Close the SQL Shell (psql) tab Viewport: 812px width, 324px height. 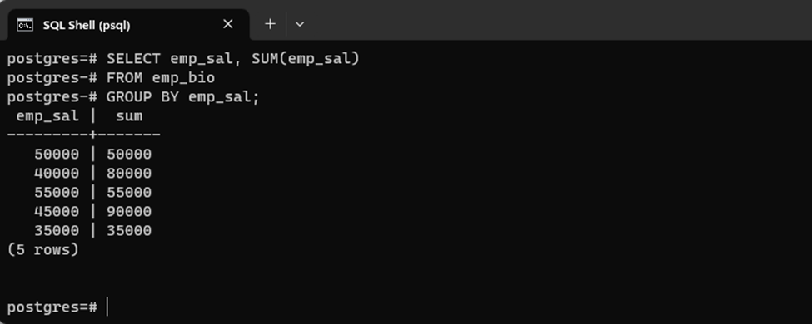coord(228,24)
